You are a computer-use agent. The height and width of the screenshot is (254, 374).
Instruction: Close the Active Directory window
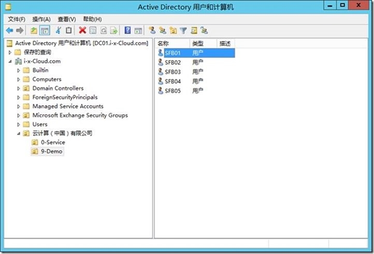(x=358, y=5)
